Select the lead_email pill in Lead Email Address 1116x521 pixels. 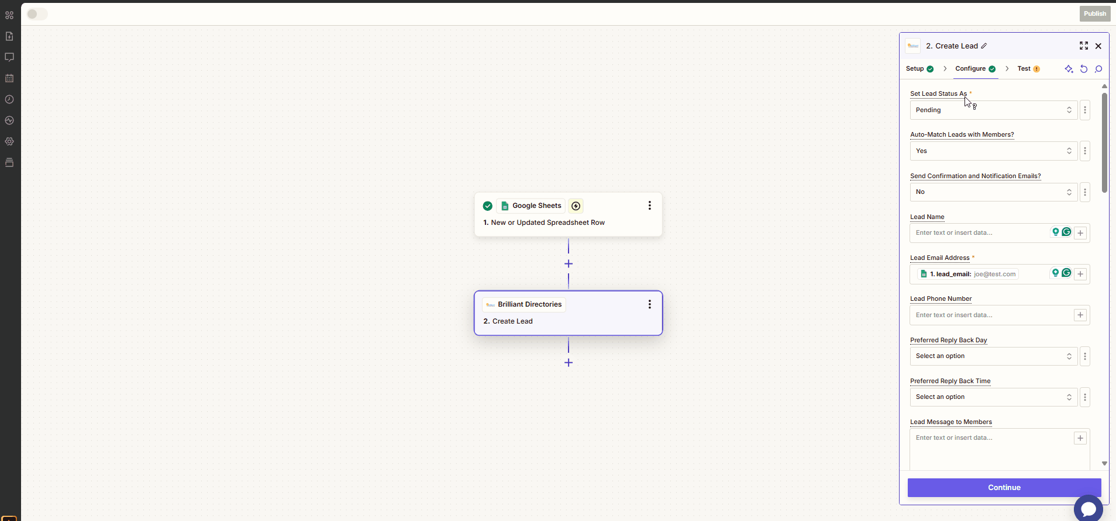click(967, 274)
